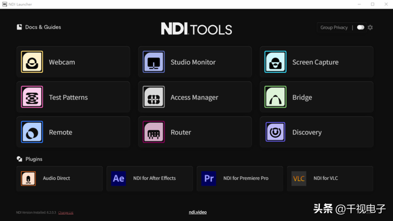Click the Router tool icon
Screen dimensions: 393x221
(x=154, y=132)
